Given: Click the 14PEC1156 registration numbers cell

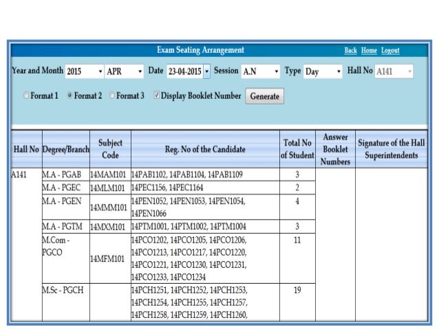Looking at the screenshot, I should (x=205, y=188).
